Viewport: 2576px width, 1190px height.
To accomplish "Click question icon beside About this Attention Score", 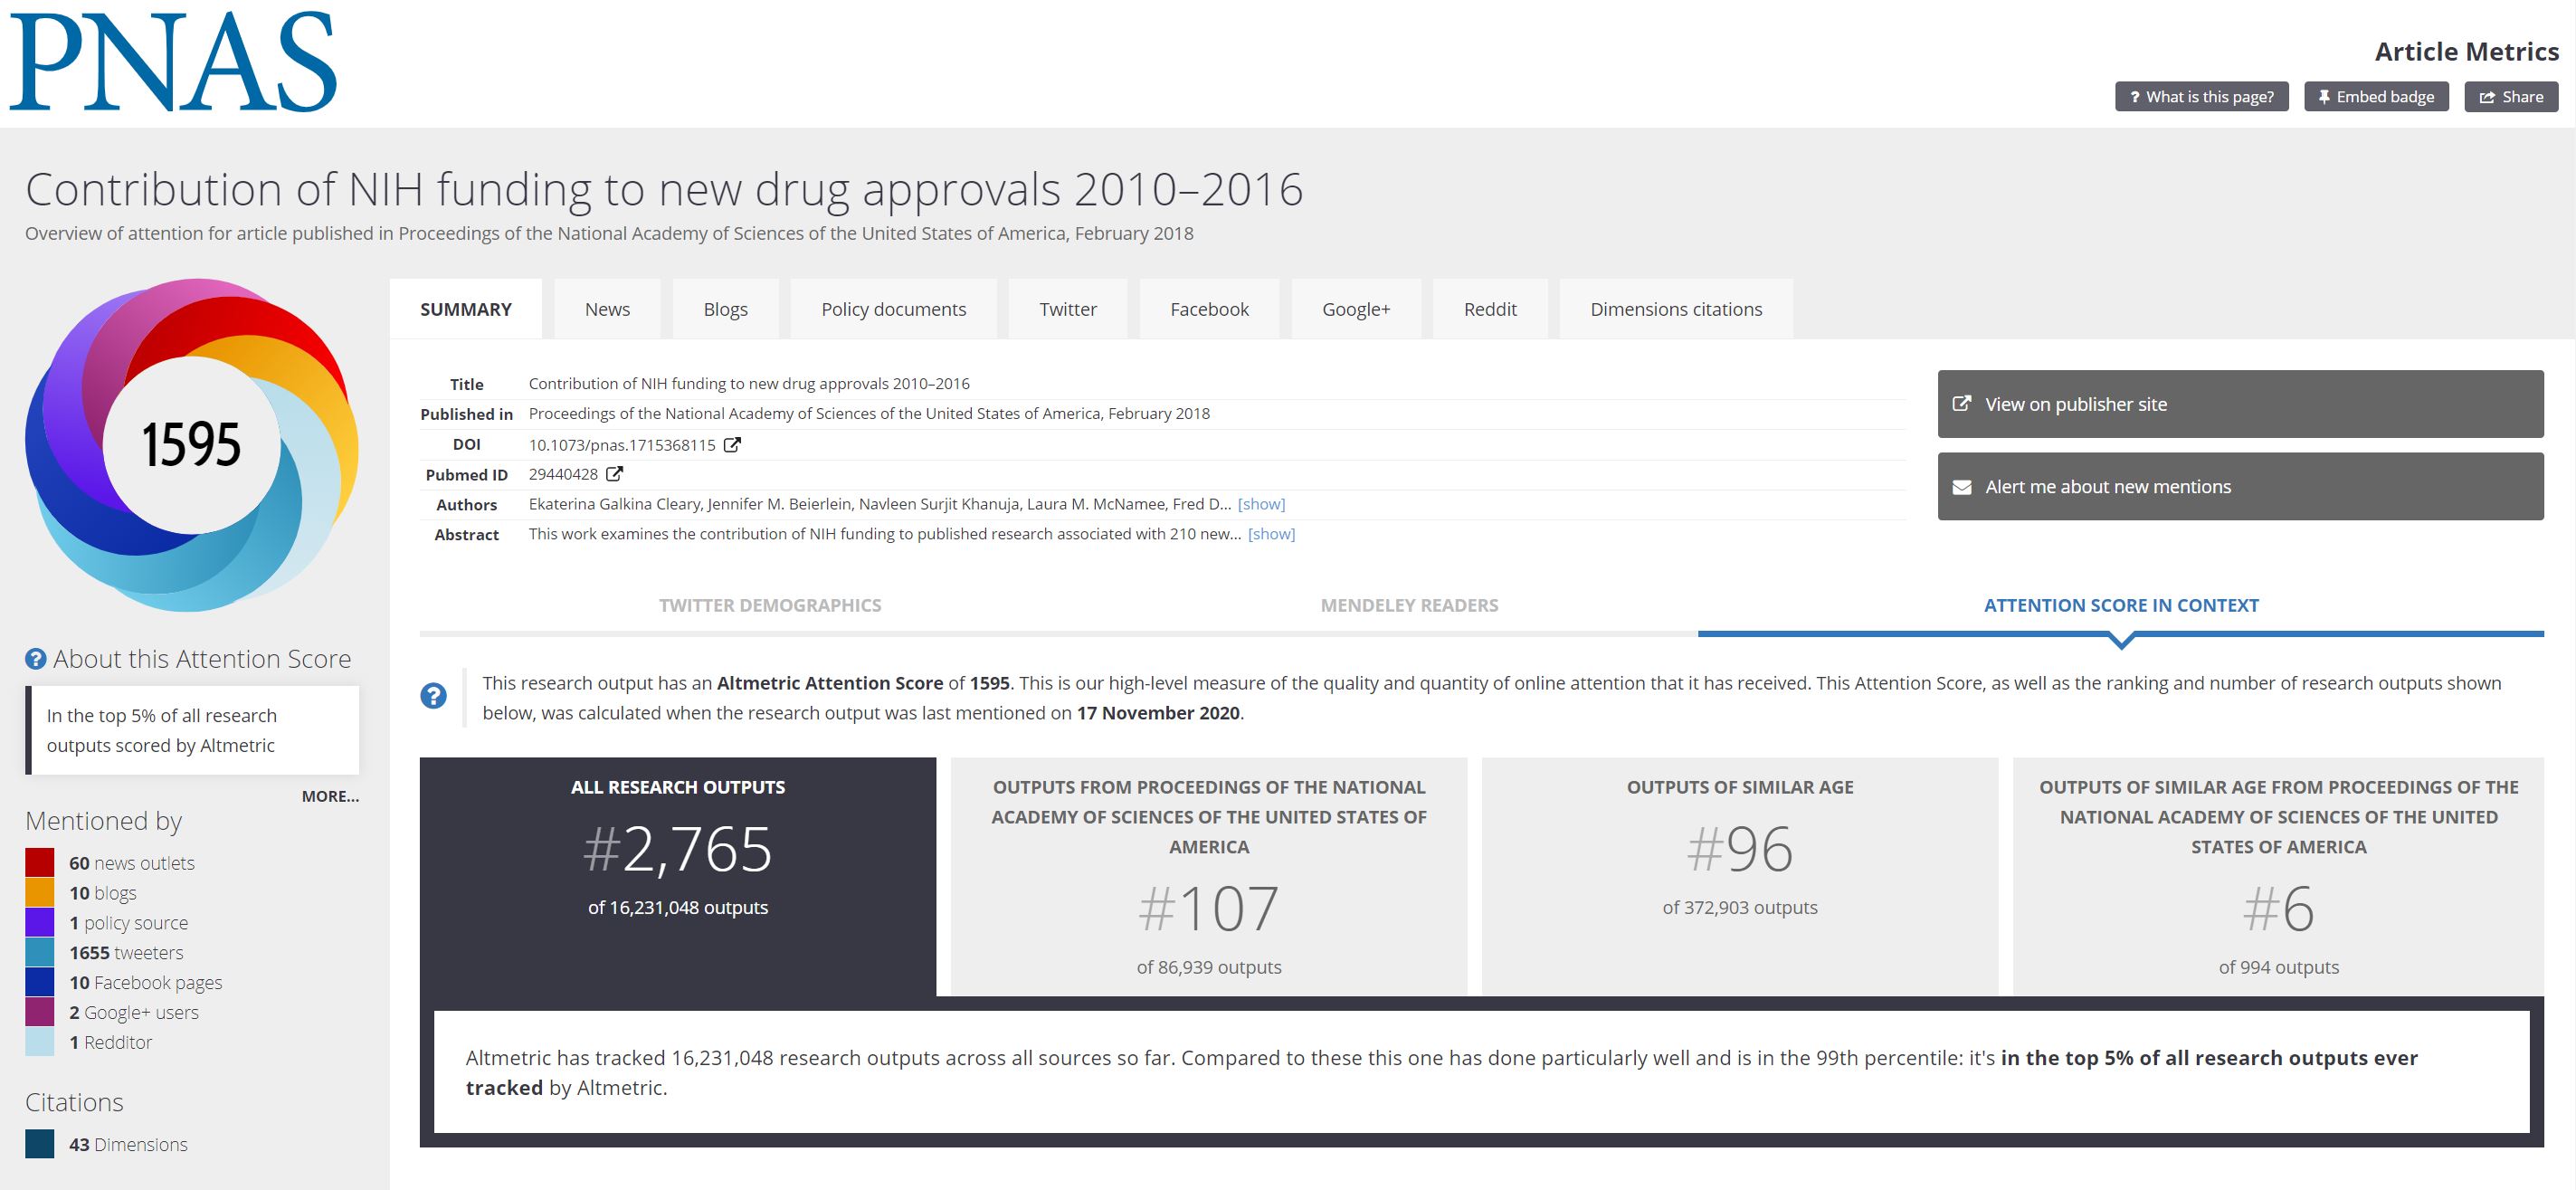I will [36, 659].
